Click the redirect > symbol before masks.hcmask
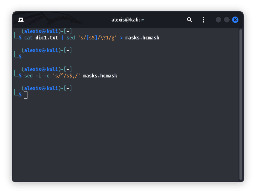The width and height of the screenshot is (256, 195). pos(121,38)
